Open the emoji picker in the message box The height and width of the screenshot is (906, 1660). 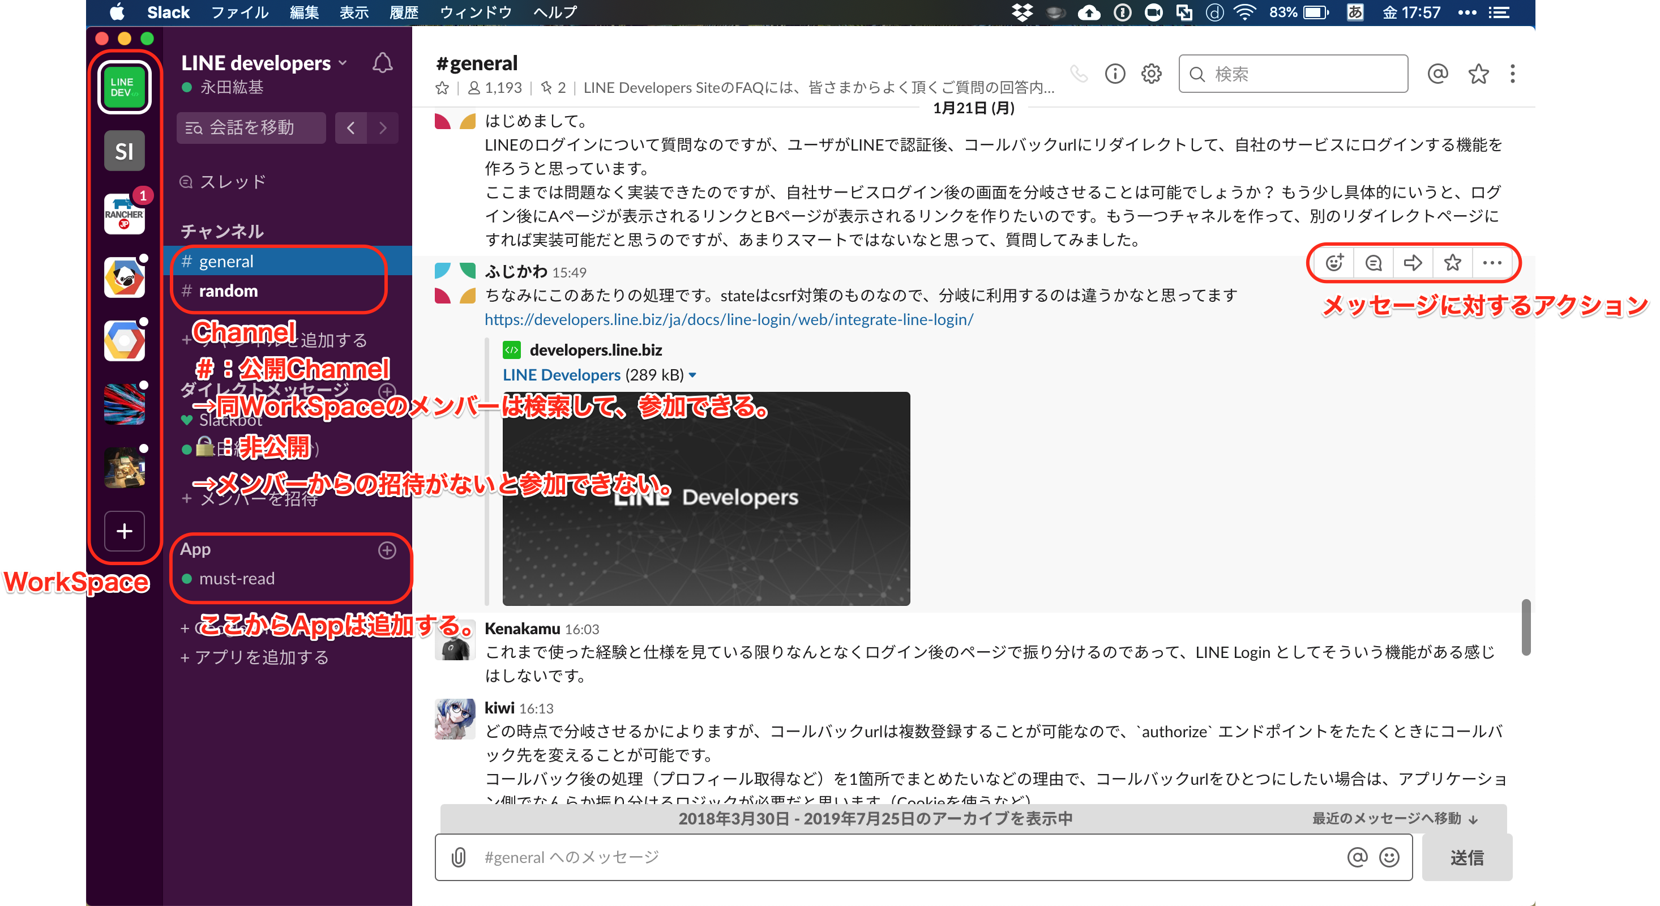1388,857
